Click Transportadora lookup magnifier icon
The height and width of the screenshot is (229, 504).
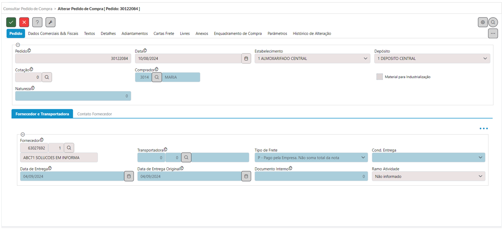[186, 158]
